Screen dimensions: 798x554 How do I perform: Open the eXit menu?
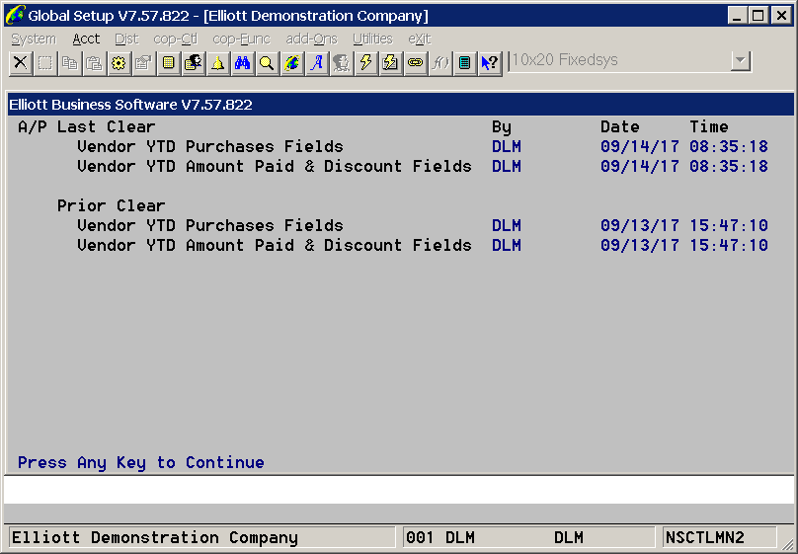[x=420, y=39]
